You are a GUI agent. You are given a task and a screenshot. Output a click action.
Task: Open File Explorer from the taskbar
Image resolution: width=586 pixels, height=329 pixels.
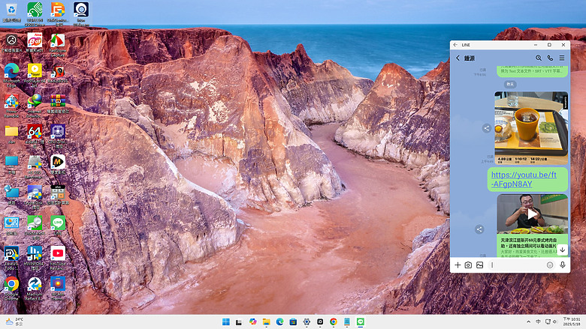(267, 322)
